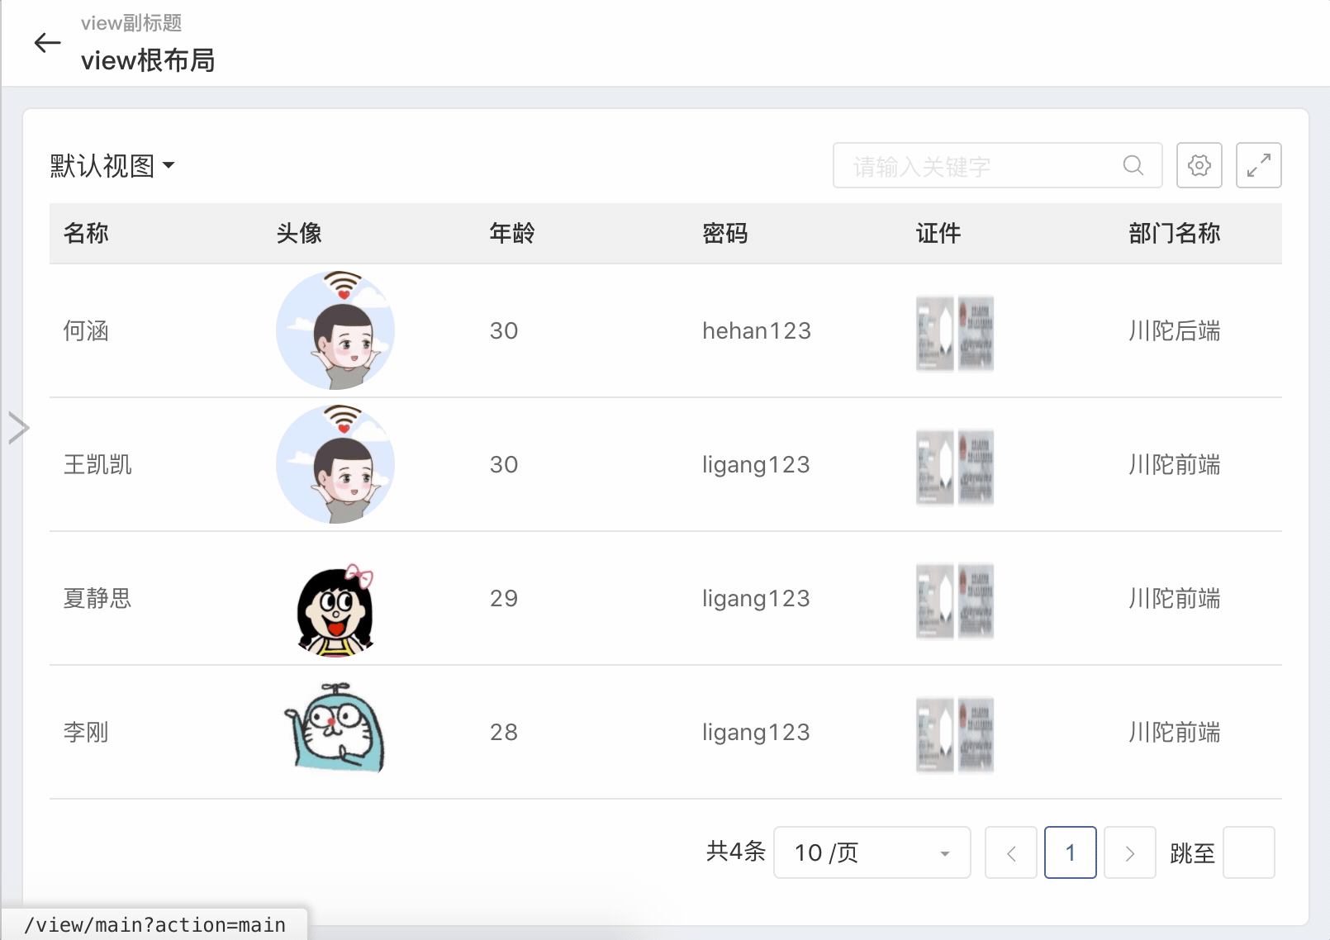1330x940 pixels.
Task: Click 李刚's password ligang123
Action: click(756, 733)
